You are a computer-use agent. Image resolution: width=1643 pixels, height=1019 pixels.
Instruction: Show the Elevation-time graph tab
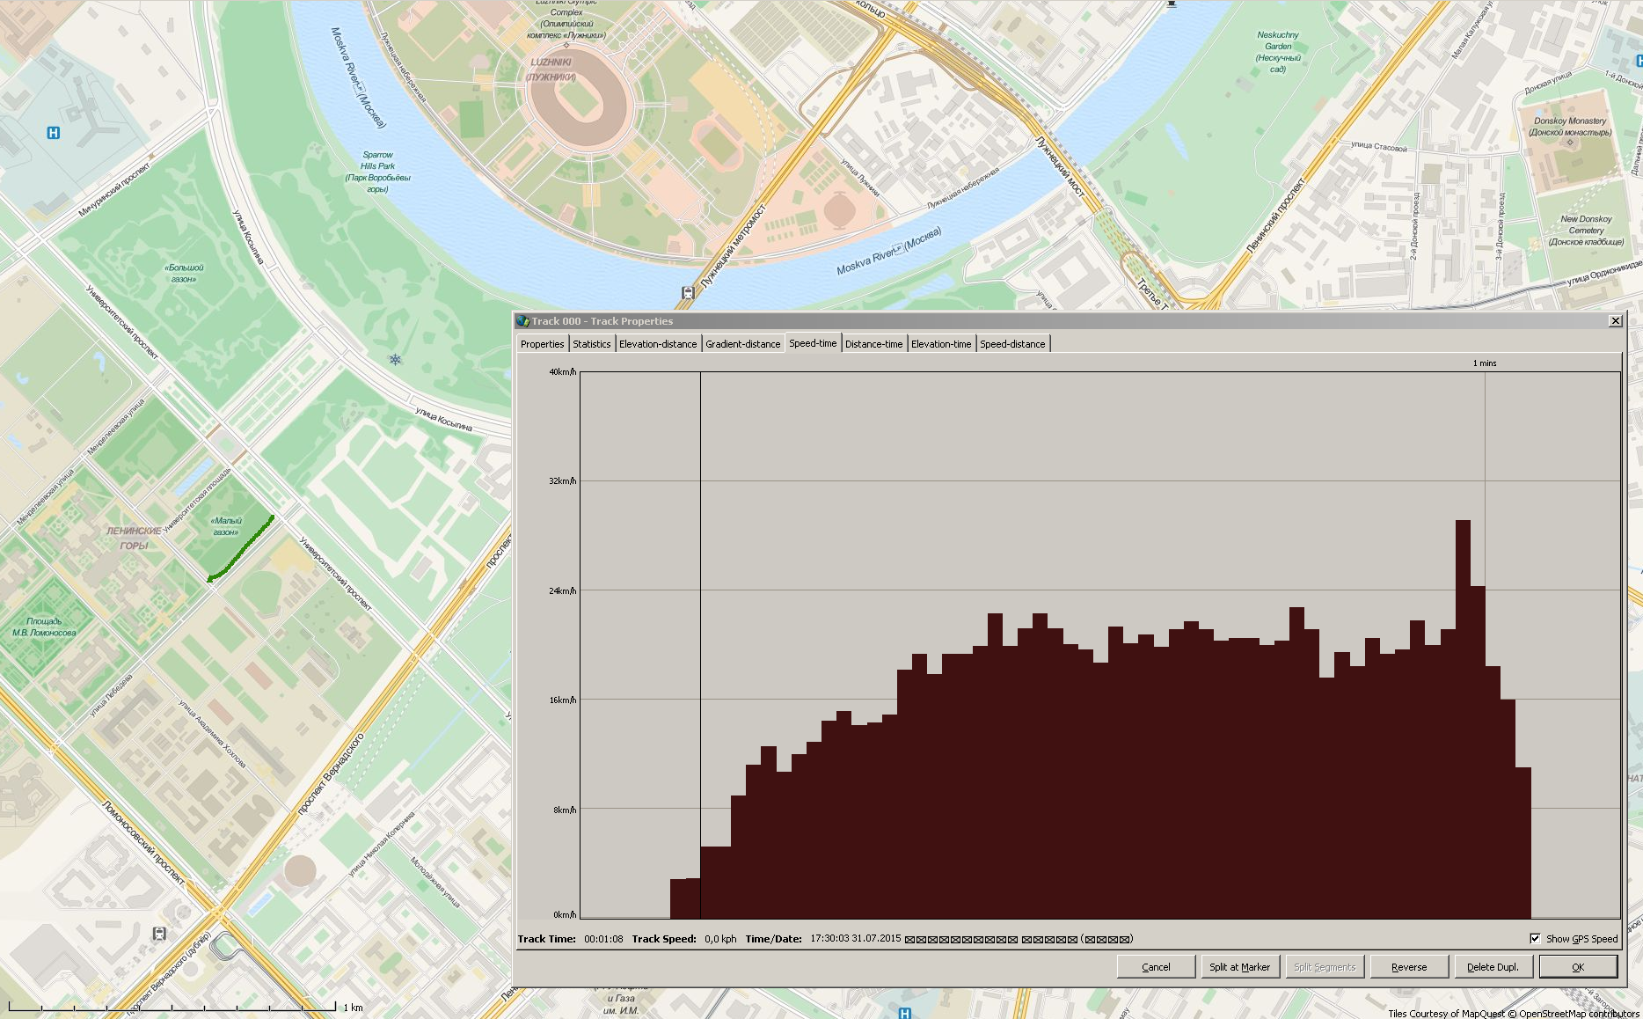click(940, 344)
